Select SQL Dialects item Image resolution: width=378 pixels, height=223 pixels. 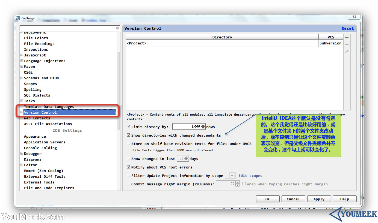[x=37, y=95]
